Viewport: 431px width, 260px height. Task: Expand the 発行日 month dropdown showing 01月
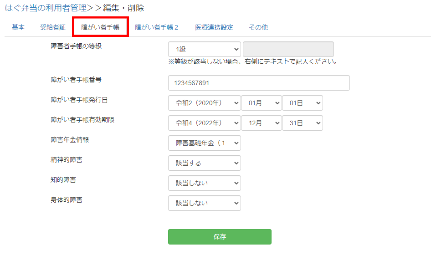coord(261,103)
